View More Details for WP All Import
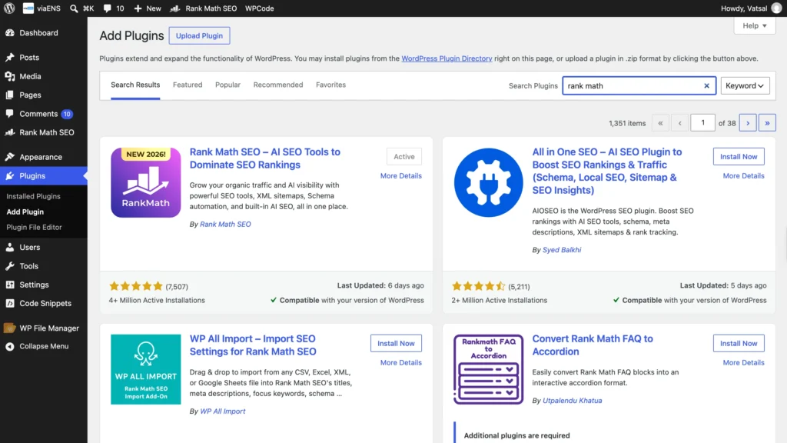This screenshot has width=787, height=443. coord(400,363)
